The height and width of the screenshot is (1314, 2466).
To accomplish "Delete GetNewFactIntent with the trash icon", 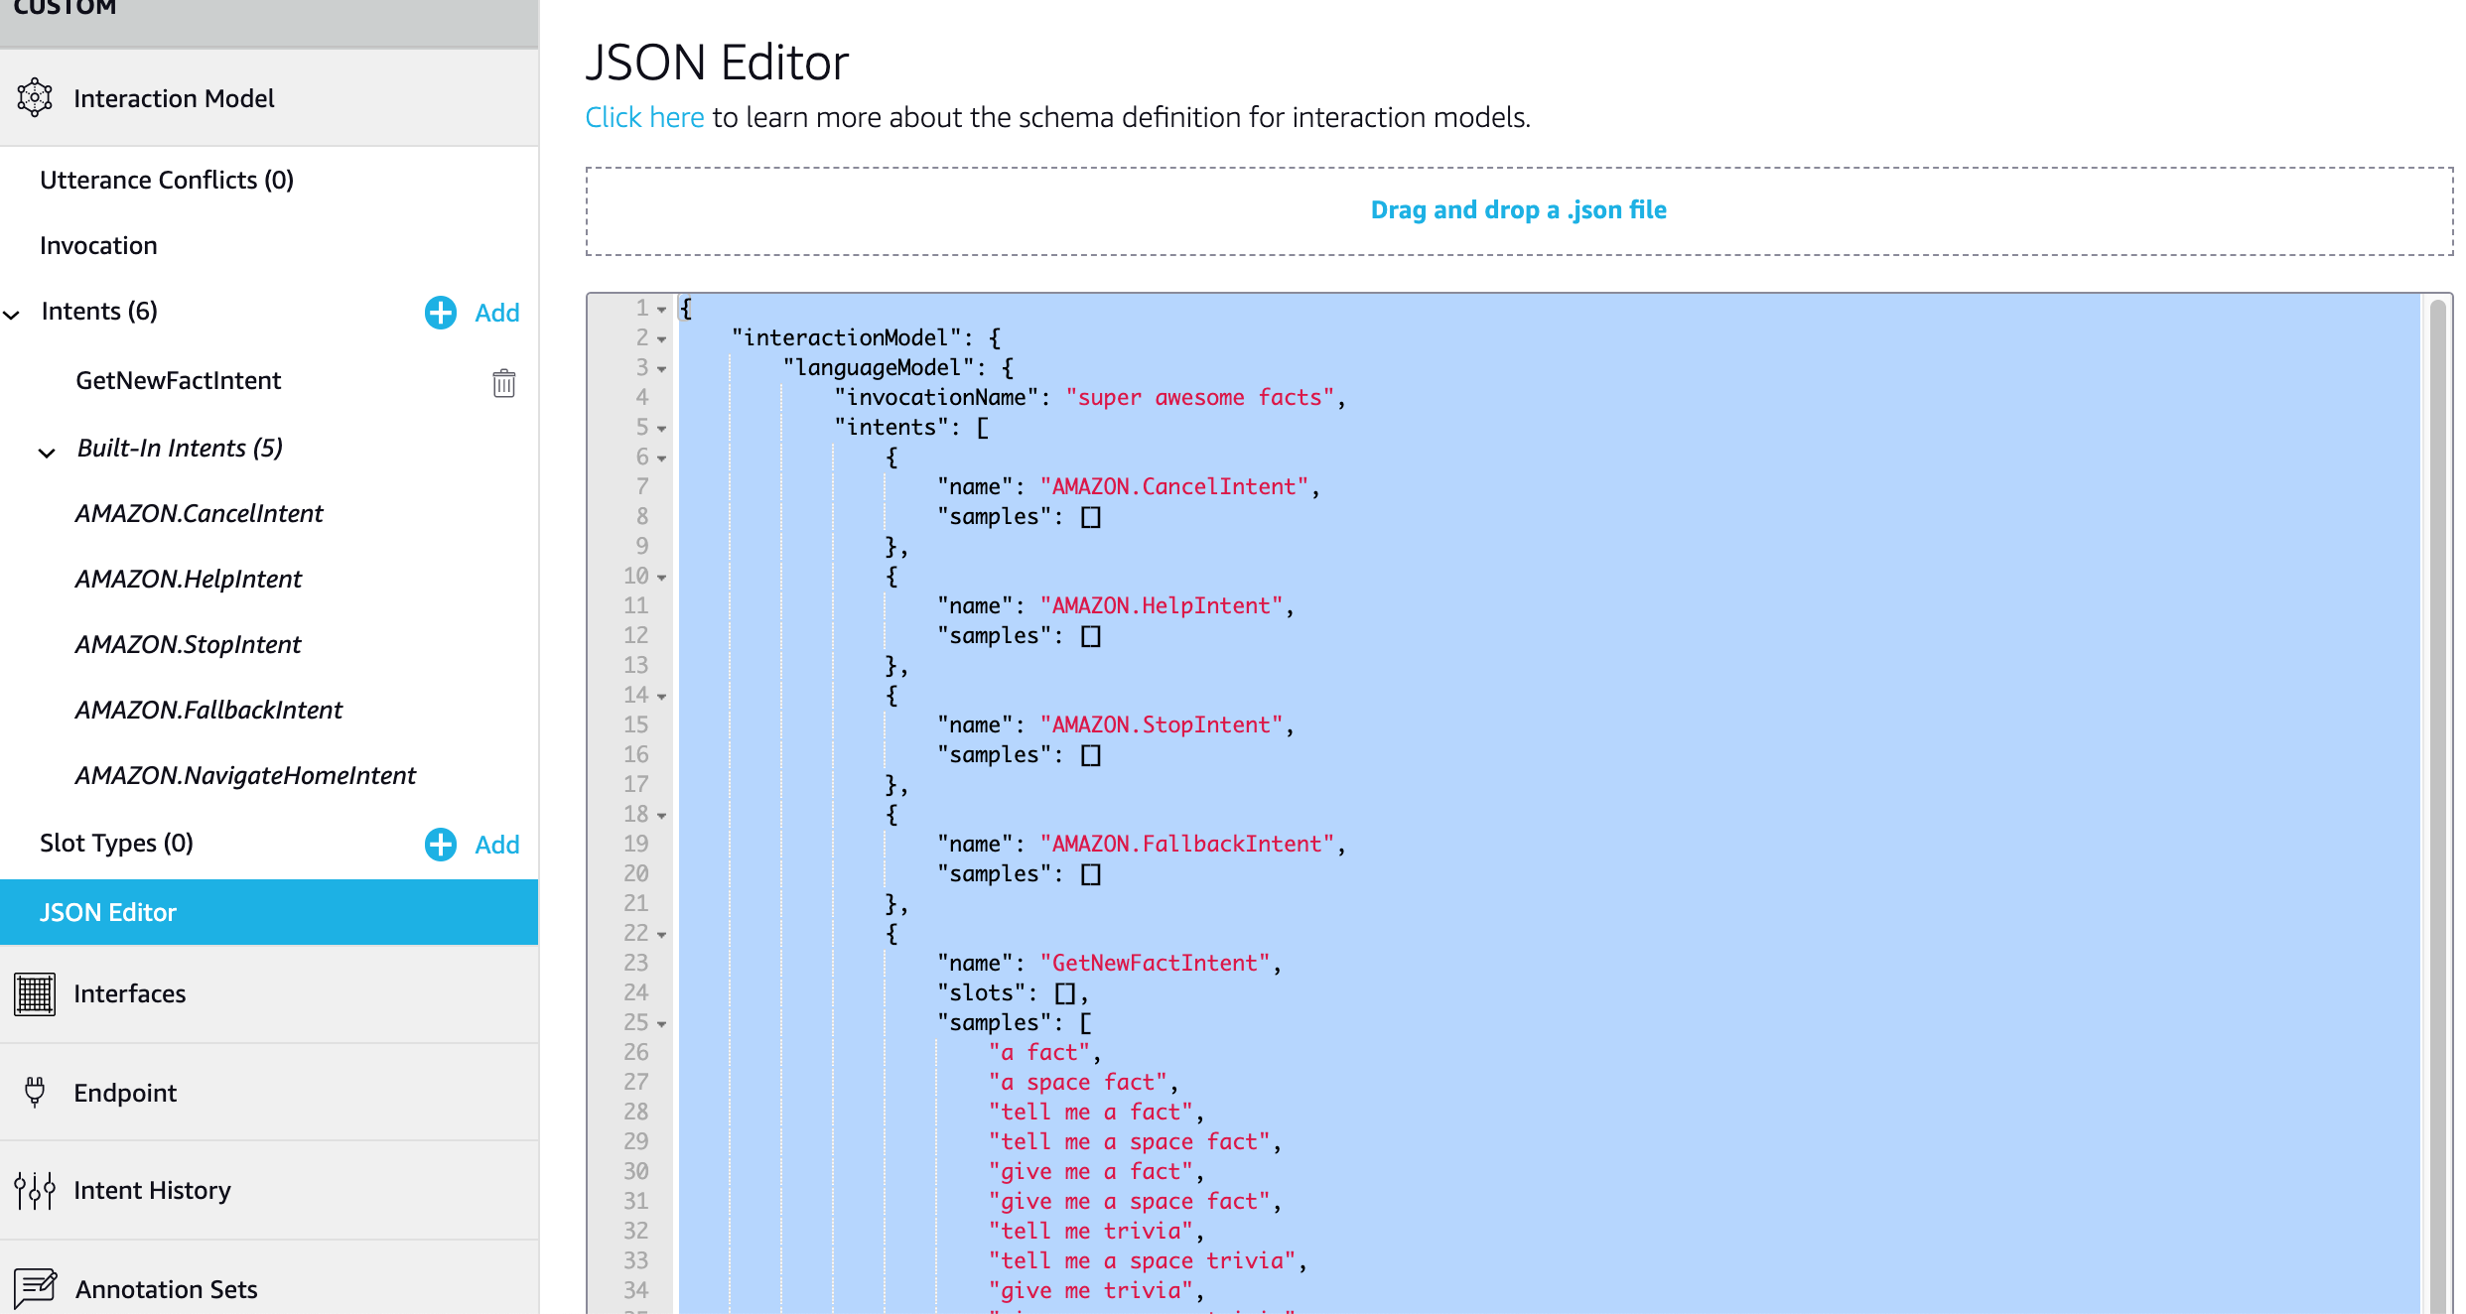I will coord(504,382).
